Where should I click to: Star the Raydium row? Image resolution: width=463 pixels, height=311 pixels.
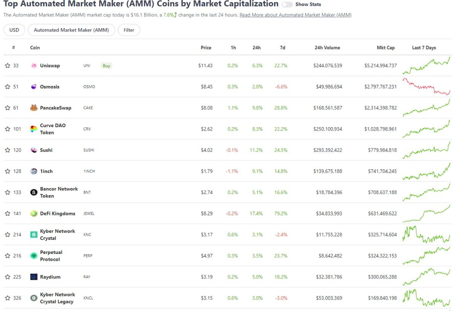click(x=7, y=277)
